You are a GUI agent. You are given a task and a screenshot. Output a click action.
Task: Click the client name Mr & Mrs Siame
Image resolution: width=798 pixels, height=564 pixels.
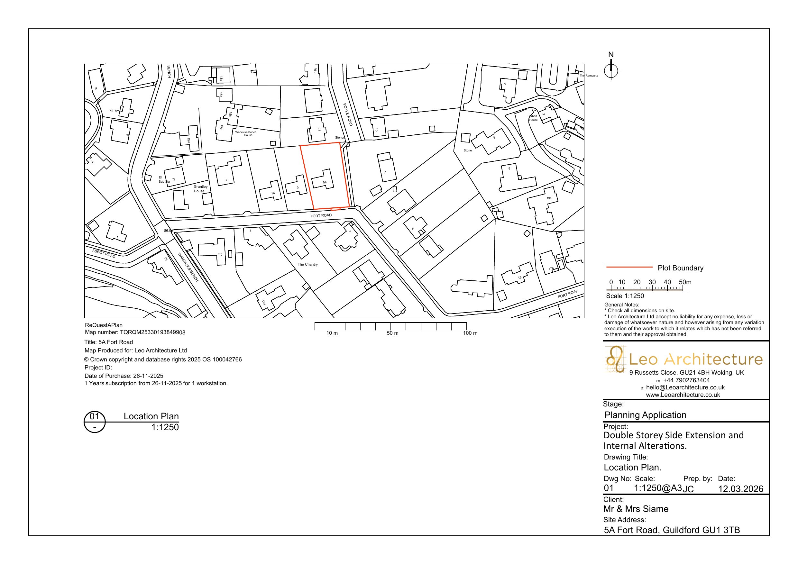pos(636,509)
